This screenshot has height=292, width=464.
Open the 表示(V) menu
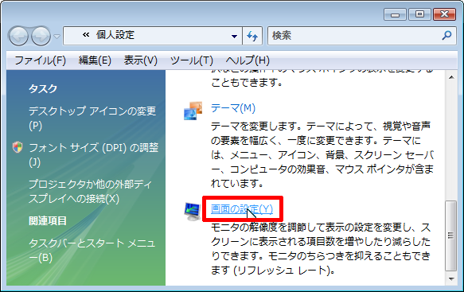(x=141, y=60)
